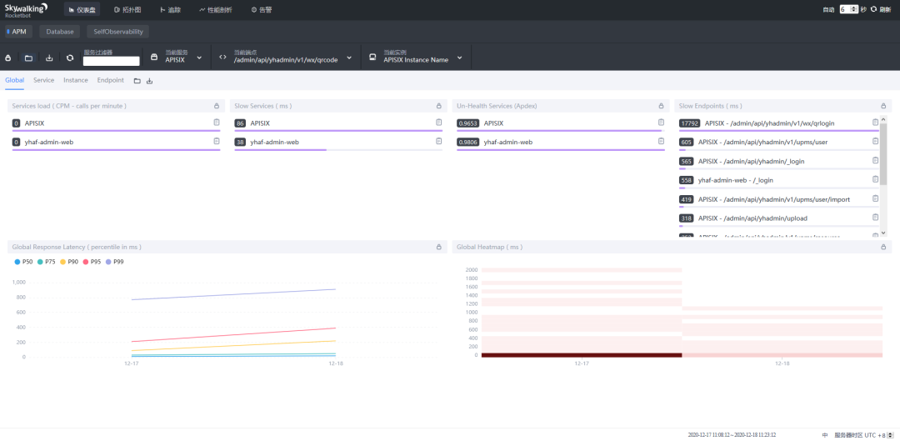Copy yhaf-admin-web name in Un-Health Services panel

coord(661,141)
